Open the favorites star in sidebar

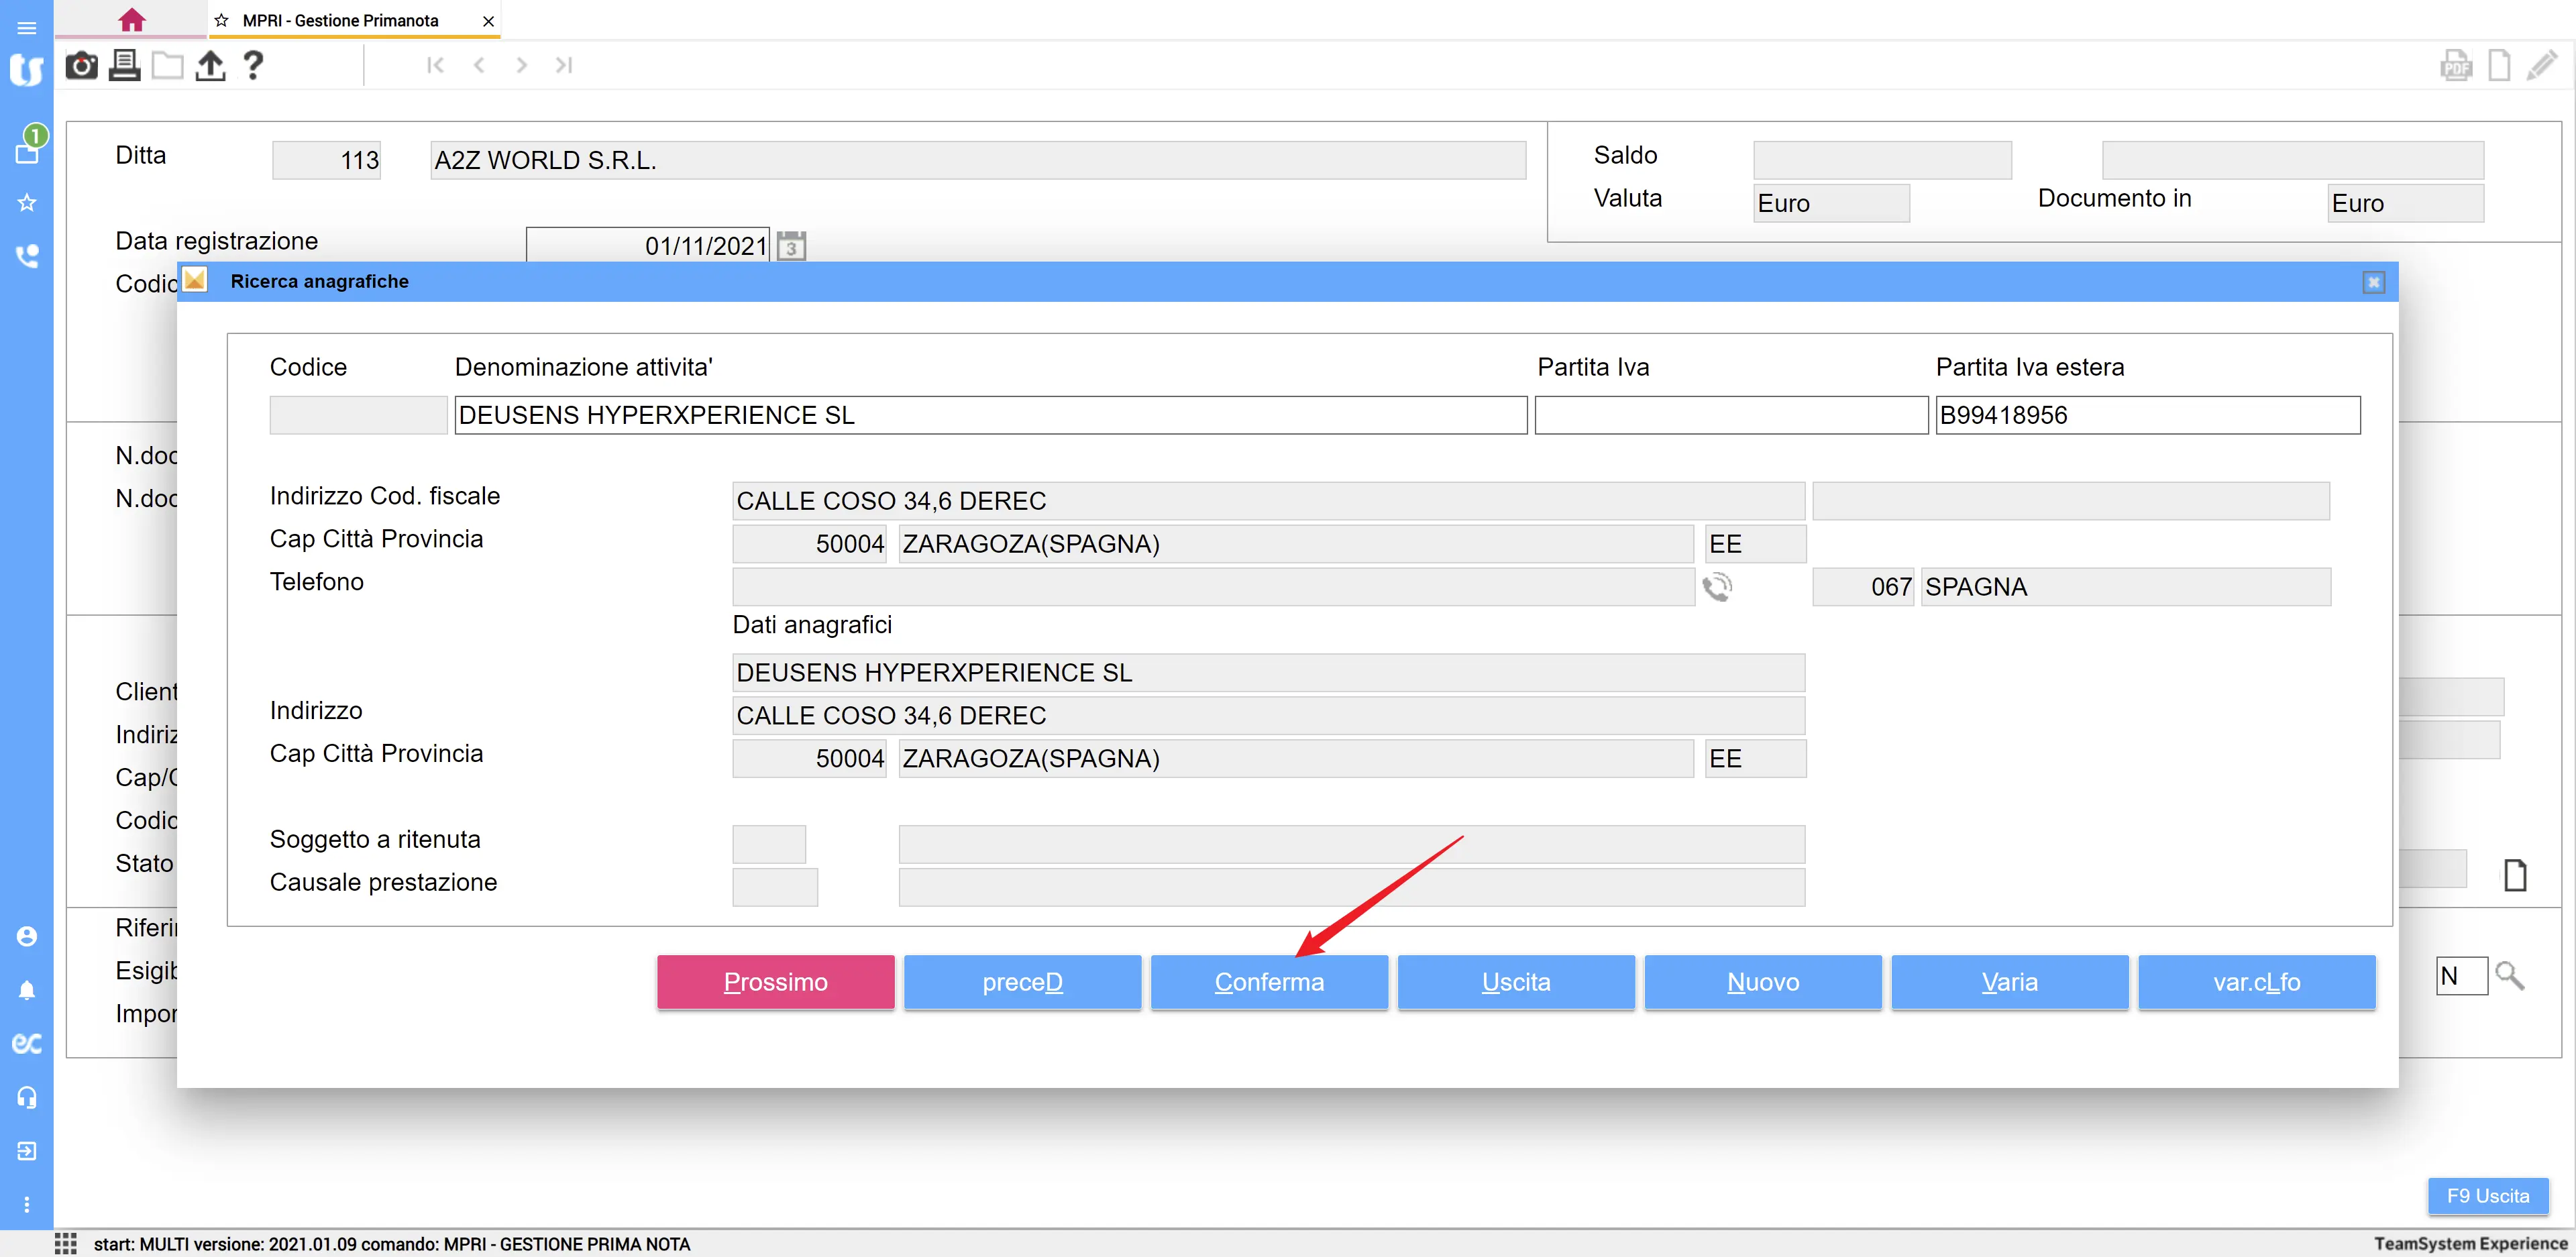(x=27, y=203)
